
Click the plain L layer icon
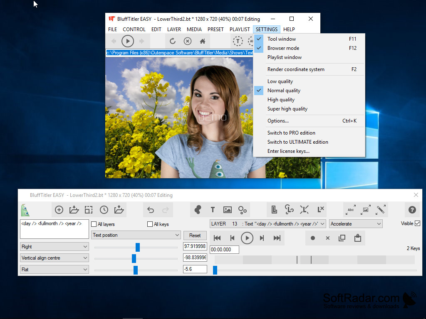274,209
